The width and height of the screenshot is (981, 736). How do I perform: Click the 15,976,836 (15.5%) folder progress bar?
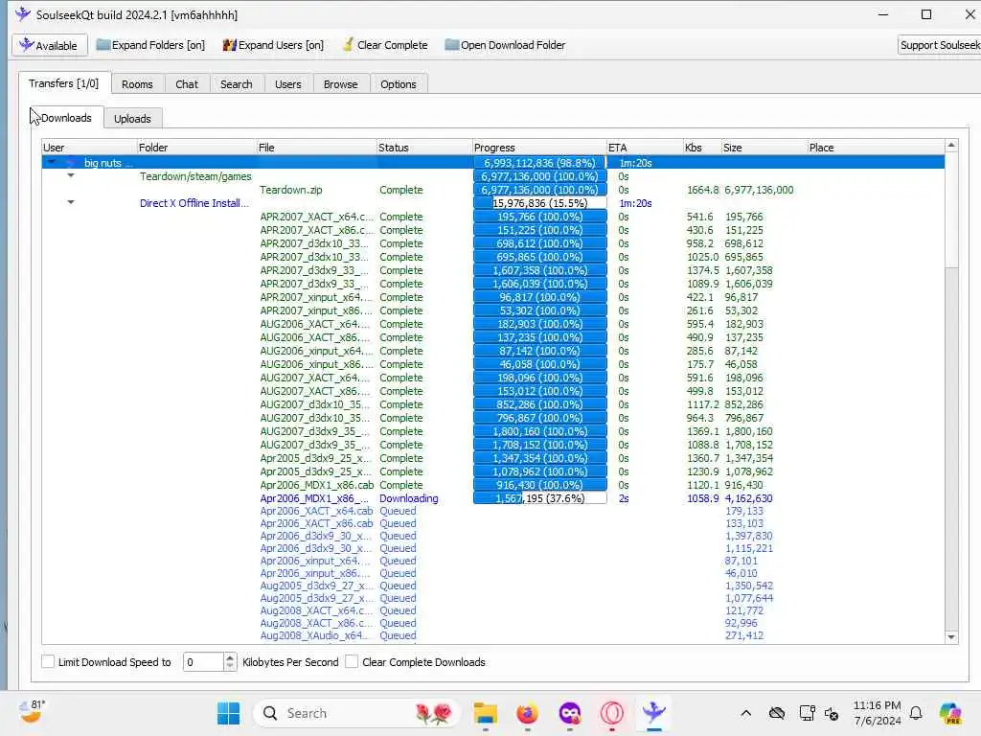pos(540,203)
